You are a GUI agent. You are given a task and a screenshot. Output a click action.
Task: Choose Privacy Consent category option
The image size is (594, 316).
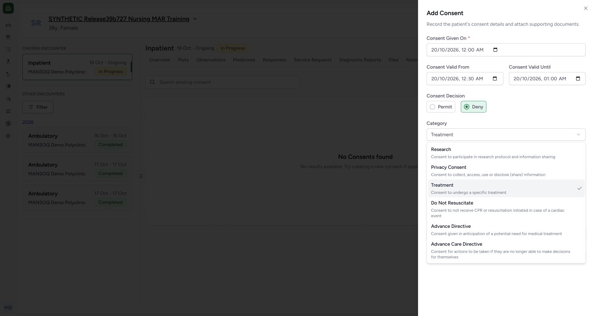[x=506, y=171]
